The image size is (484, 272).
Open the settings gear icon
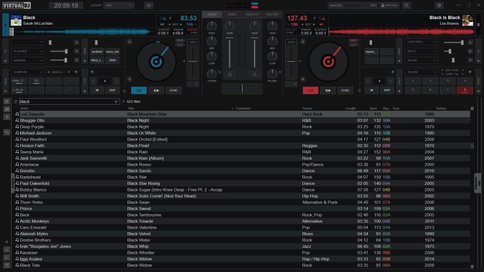point(439,6)
